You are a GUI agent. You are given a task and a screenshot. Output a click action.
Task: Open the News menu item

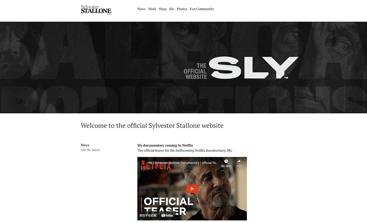[141, 9]
